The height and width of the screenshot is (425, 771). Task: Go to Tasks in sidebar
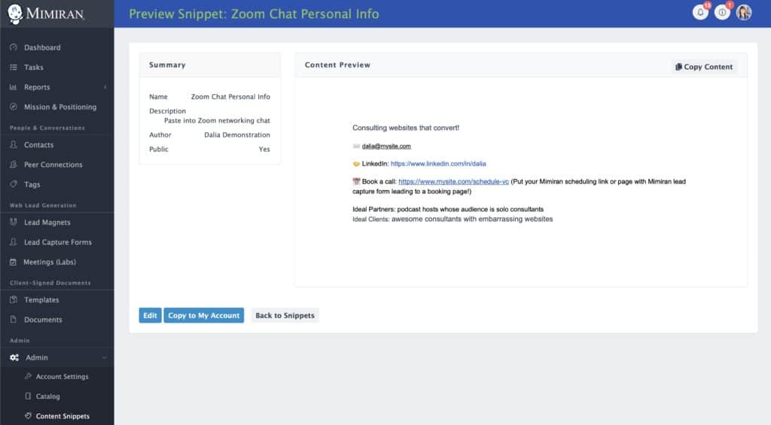click(x=33, y=68)
